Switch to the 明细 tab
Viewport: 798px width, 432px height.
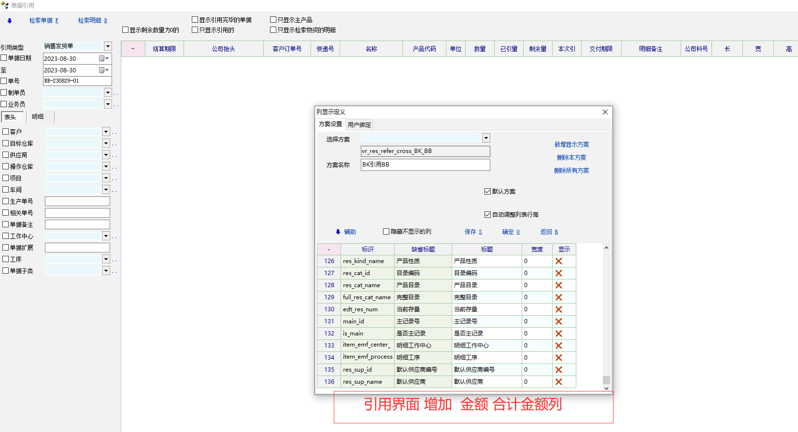[x=38, y=117]
